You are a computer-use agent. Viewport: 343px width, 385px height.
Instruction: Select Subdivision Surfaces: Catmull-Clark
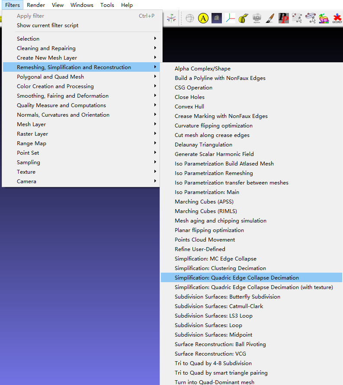click(252, 306)
